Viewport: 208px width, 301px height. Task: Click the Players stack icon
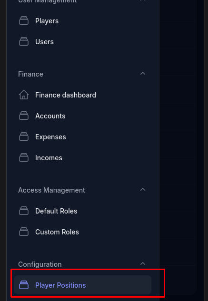pyautogui.click(x=24, y=21)
